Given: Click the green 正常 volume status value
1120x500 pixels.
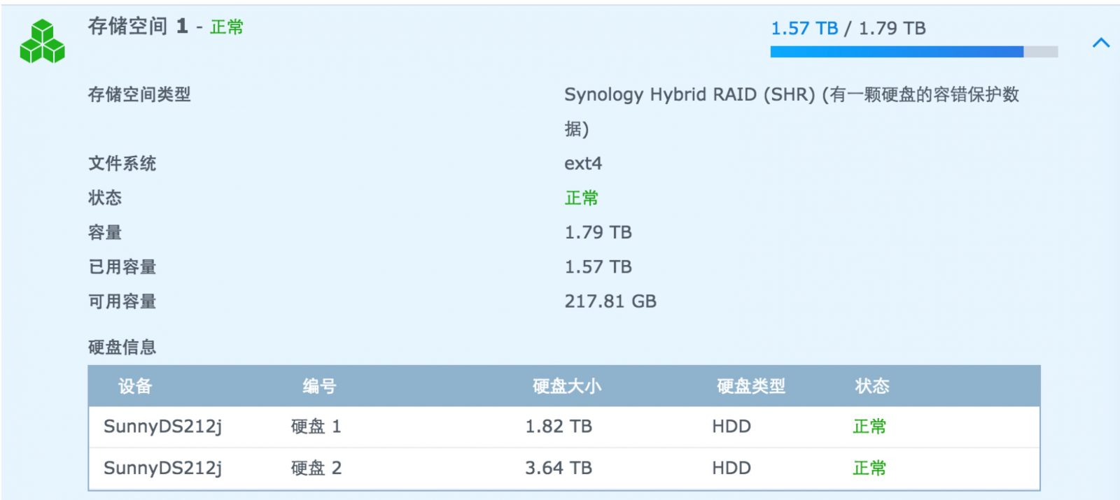Looking at the screenshot, I should (x=581, y=198).
